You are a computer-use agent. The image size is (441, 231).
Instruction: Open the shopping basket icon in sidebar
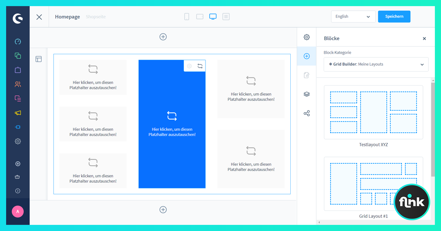(18, 177)
